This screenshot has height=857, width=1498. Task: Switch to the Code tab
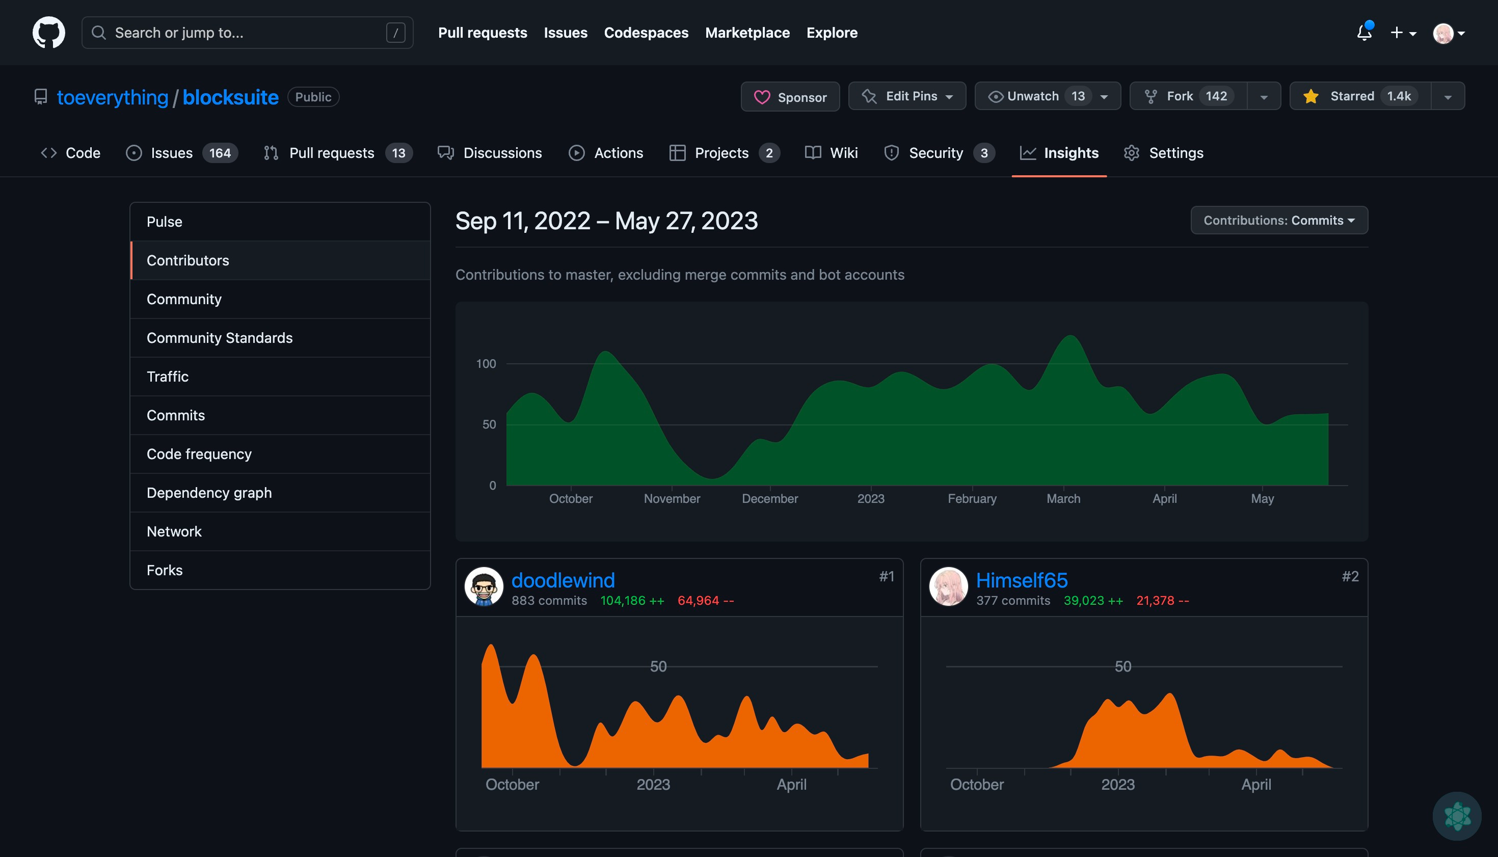coord(71,153)
